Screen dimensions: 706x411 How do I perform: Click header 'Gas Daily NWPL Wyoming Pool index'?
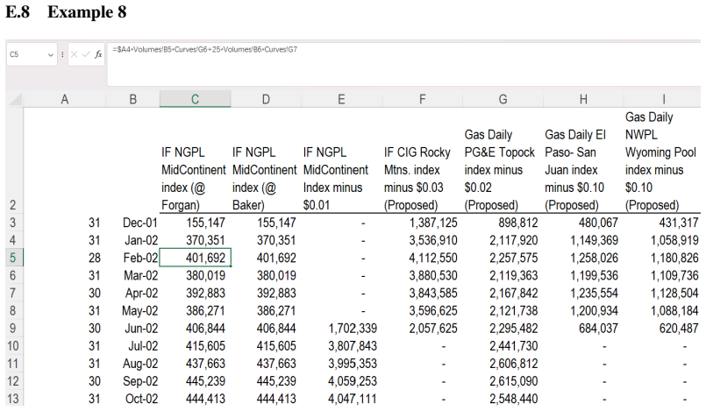[662, 161]
